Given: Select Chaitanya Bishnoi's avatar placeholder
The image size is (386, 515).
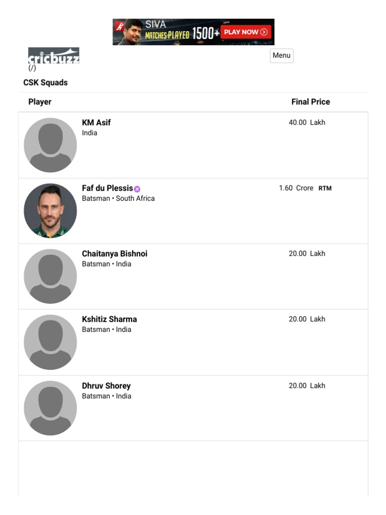Looking at the screenshot, I should [x=50, y=276].
